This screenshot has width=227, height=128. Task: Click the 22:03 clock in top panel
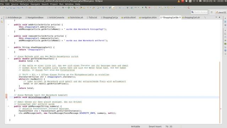220,1
